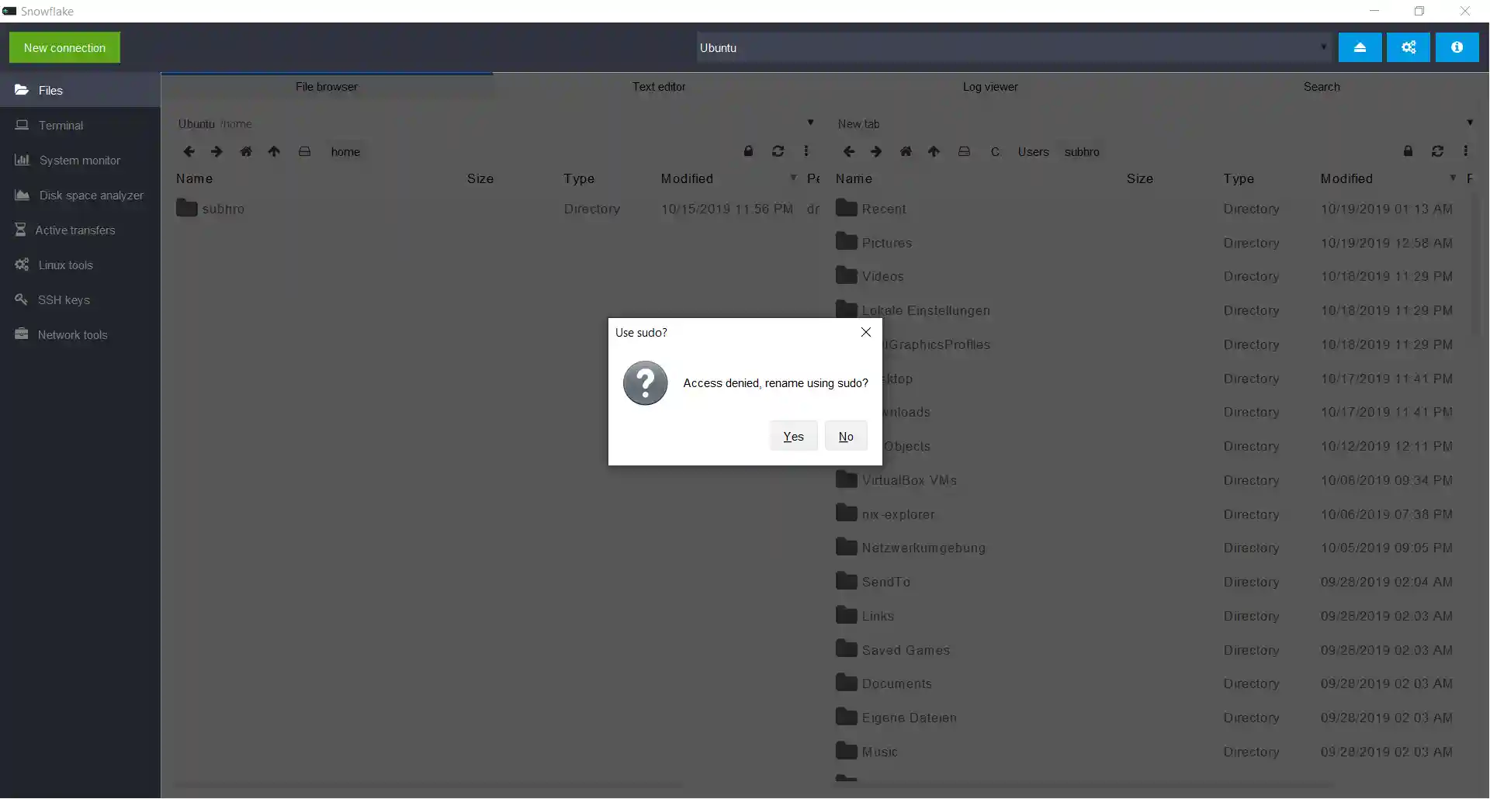The width and height of the screenshot is (1490, 799).
Task: Open the left pane three-dot menu
Action: tap(806, 151)
